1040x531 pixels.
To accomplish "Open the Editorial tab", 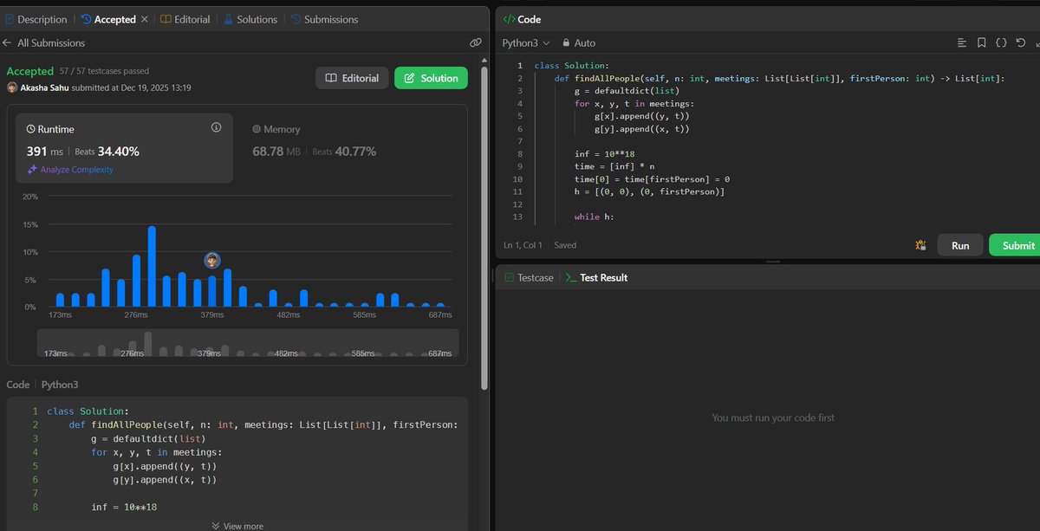I will (x=185, y=19).
